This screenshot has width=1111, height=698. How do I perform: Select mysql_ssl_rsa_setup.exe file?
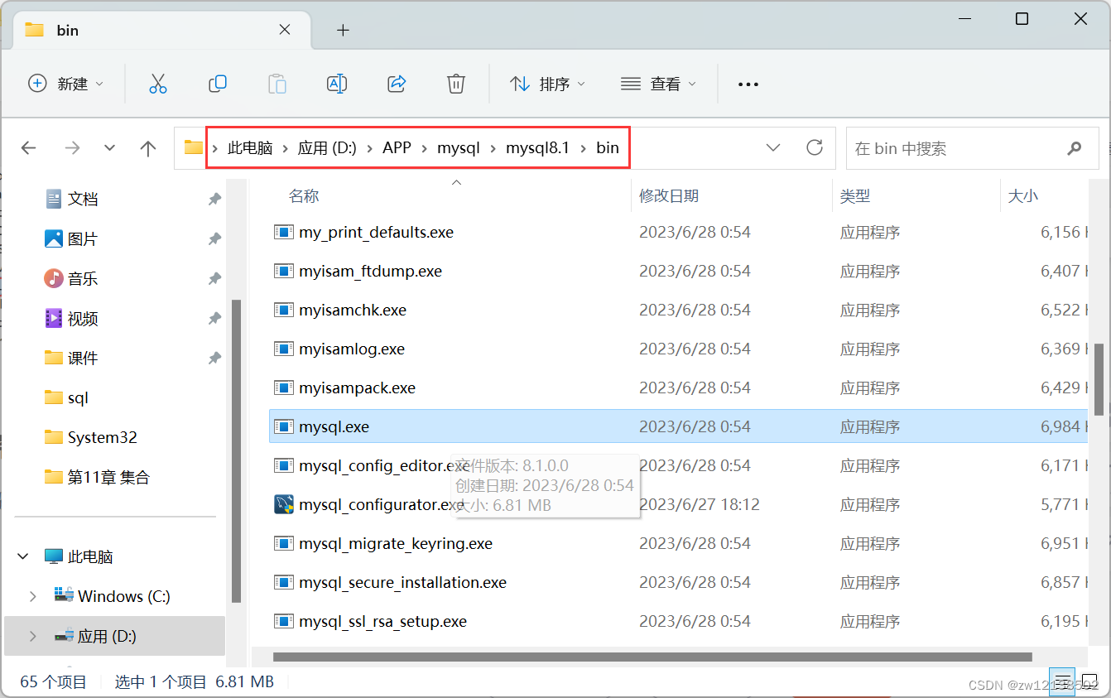pos(382,621)
